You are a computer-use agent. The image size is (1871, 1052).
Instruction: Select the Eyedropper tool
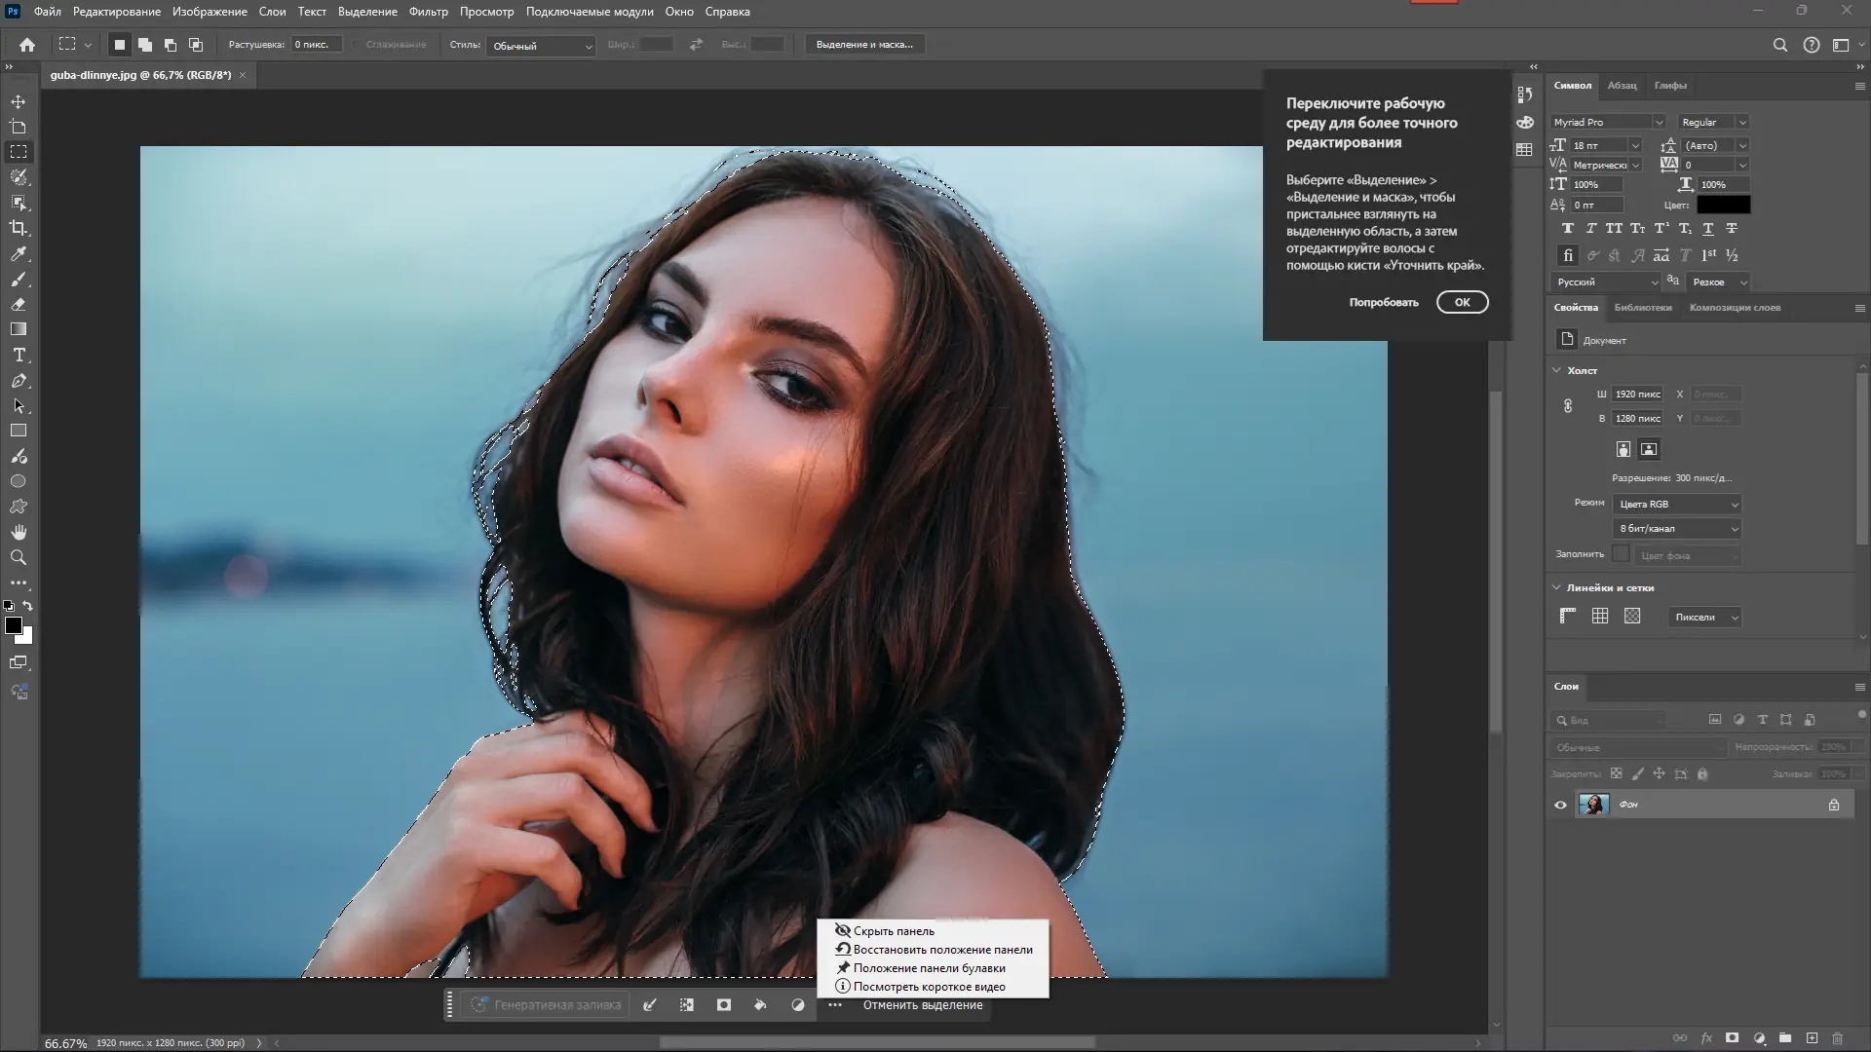(19, 253)
